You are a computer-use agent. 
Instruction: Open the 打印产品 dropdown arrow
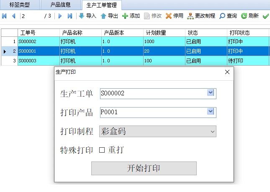click(211, 111)
